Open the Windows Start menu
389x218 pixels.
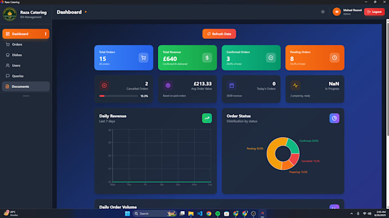[x=127, y=213]
